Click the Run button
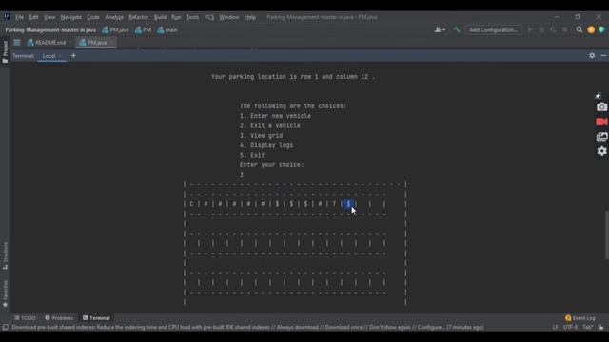The image size is (609, 342). click(x=530, y=29)
